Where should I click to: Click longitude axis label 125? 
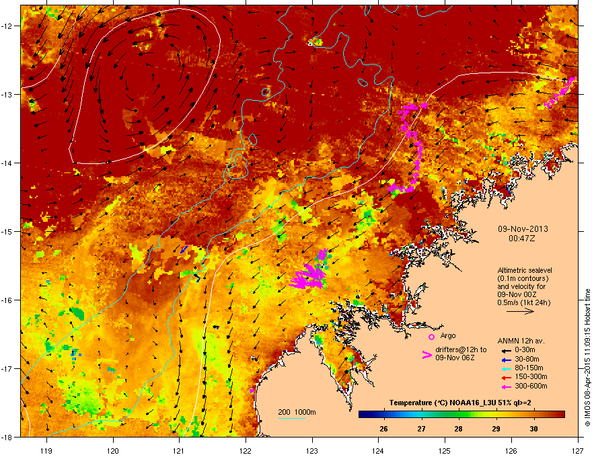445,450
